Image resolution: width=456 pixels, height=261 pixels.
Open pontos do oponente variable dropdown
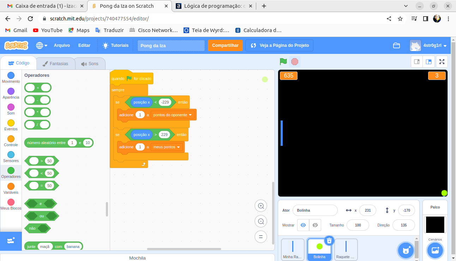coord(173,115)
